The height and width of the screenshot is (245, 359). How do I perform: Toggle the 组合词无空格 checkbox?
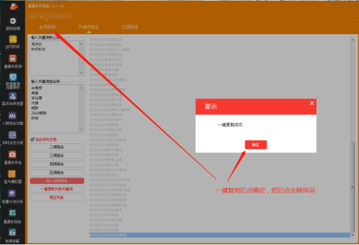click(x=32, y=139)
